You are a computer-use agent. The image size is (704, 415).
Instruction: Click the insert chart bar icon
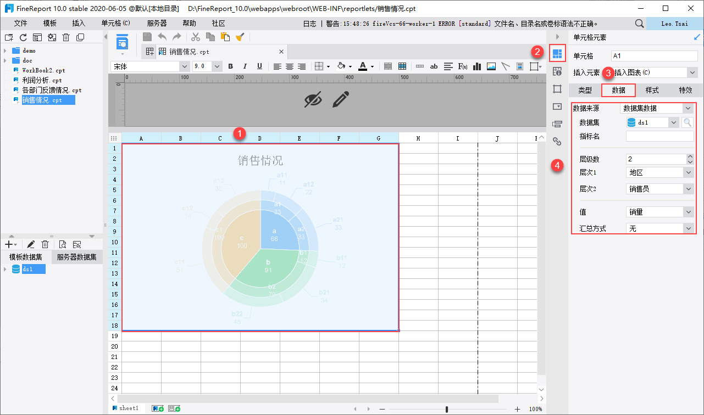click(x=477, y=66)
